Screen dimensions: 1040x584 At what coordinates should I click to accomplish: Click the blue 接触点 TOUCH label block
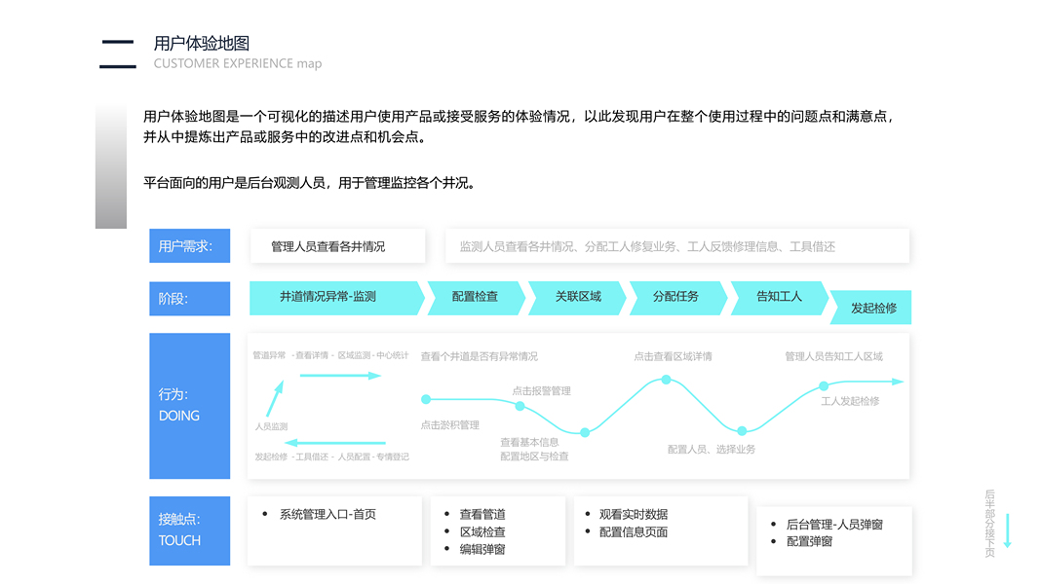[x=190, y=530]
